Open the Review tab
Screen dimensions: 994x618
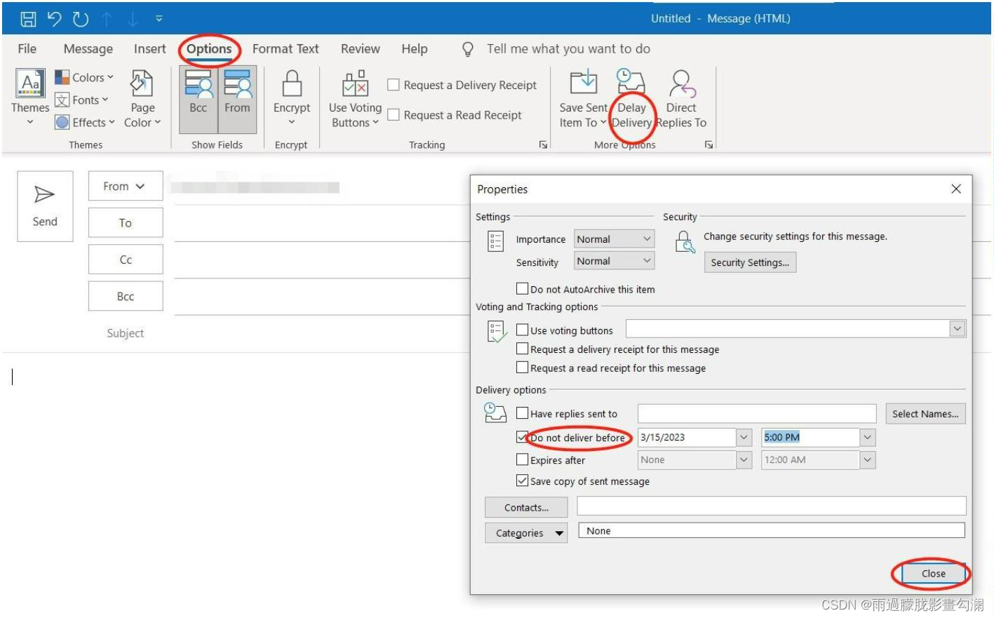[x=361, y=48]
